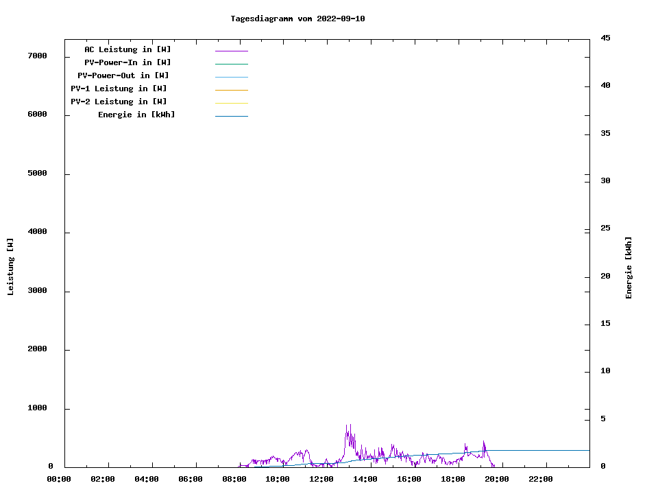Click the 4000 value on the power axis
Viewport: 658px width, 494px height.
tap(37, 232)
